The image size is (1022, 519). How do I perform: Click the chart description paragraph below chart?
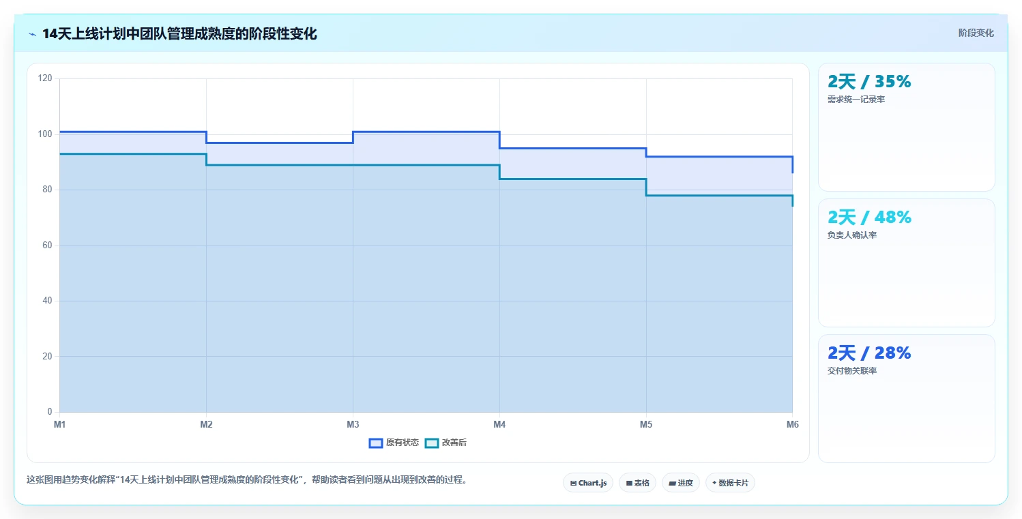coord(248,479)
